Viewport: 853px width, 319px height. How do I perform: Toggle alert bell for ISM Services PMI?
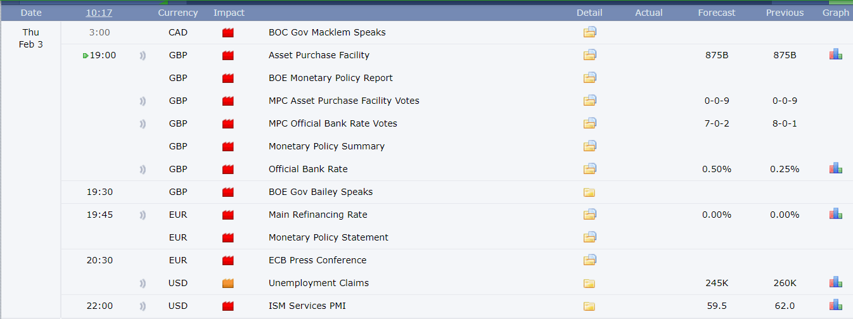143,306
